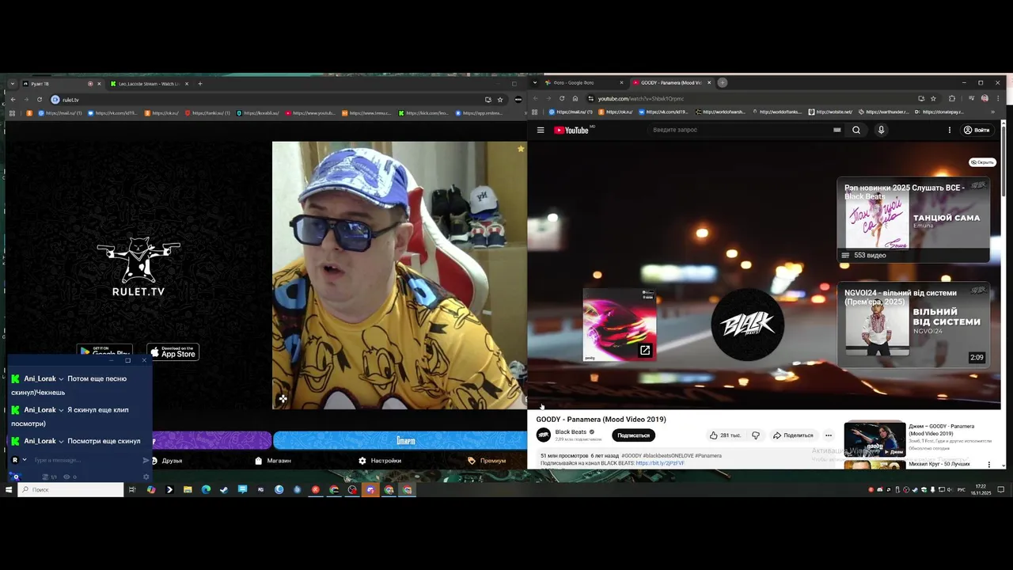The image size is (1013, 570).
Task: Click Поделиться share button
Action: [793, 435]
